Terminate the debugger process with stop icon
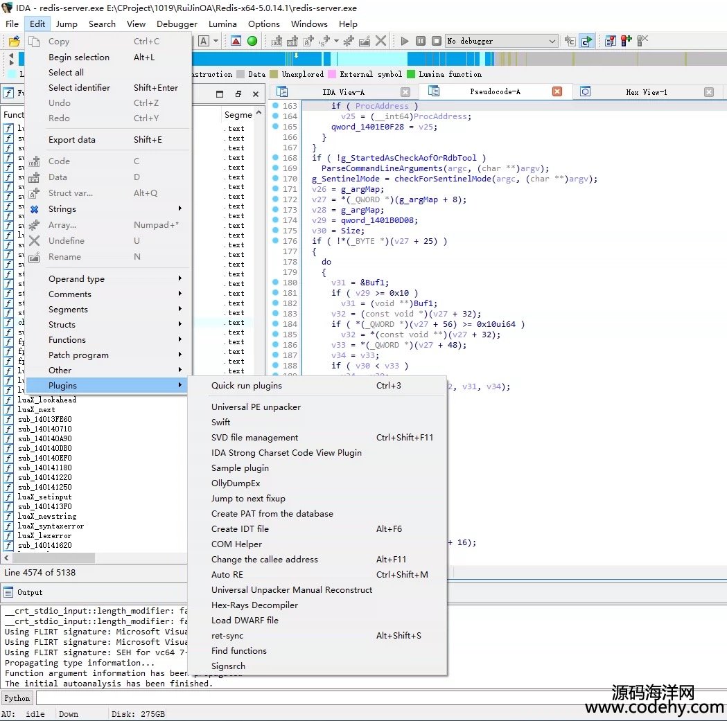Screen dimensions: 727x721 pyautogui.click(x=437, y=41)
